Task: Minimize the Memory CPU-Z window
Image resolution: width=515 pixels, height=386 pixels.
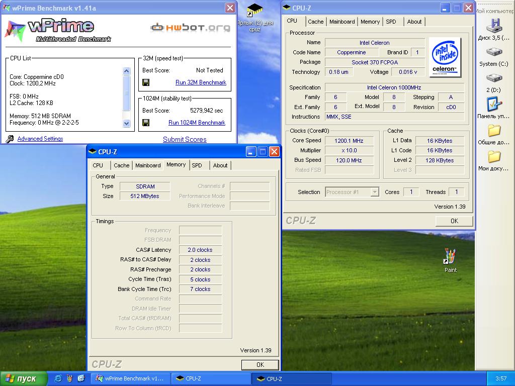Action: [251, 151]
